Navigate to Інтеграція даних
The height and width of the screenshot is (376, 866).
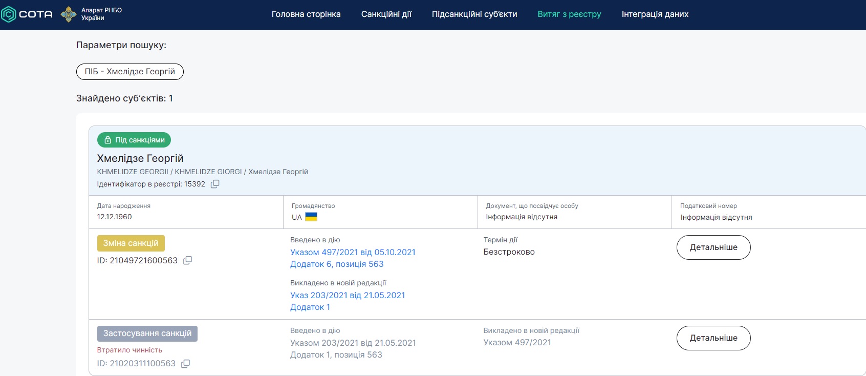coord(655,14)
